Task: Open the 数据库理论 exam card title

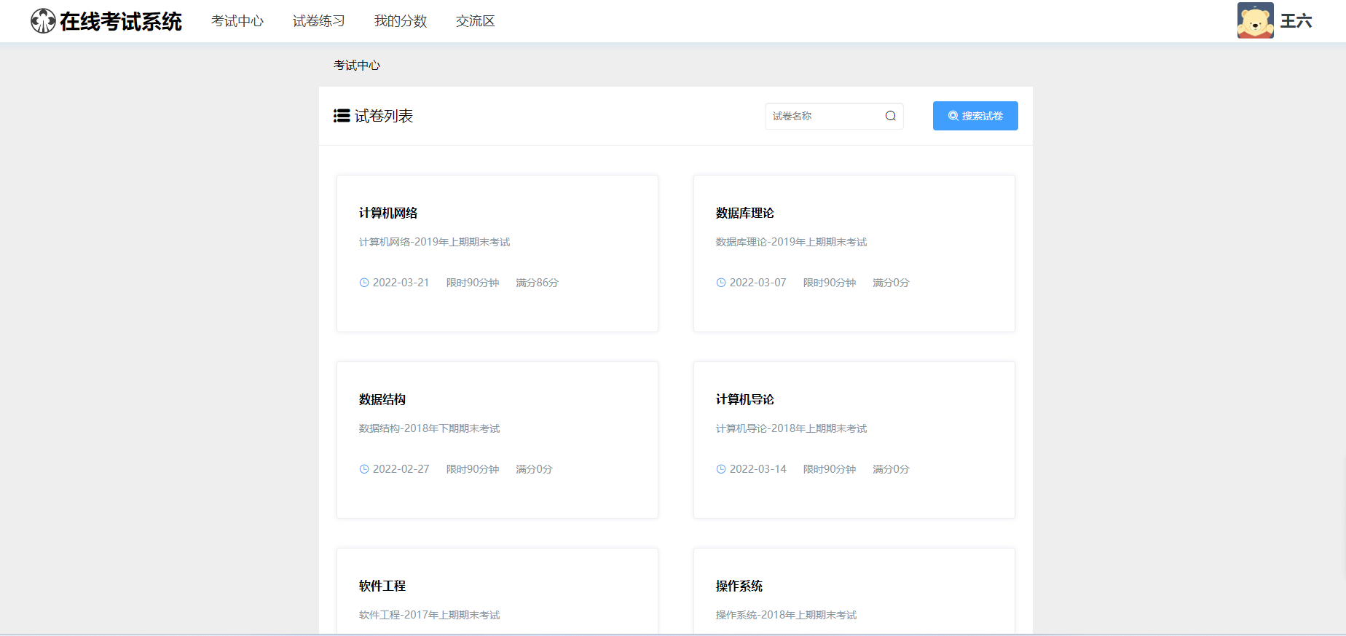Action: pos(745,213)
